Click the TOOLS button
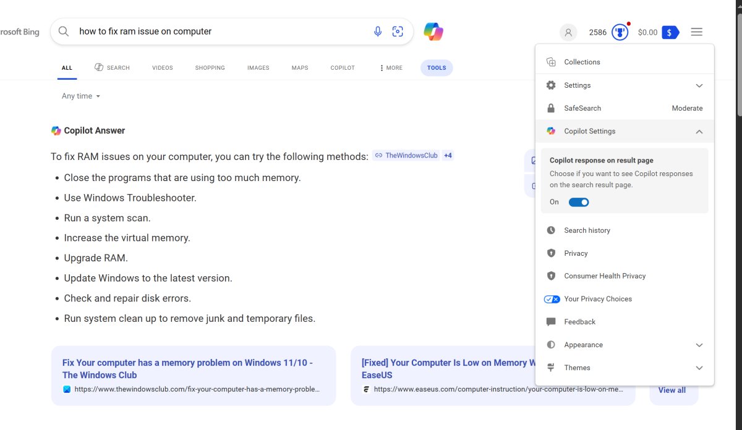 point(437,68)
